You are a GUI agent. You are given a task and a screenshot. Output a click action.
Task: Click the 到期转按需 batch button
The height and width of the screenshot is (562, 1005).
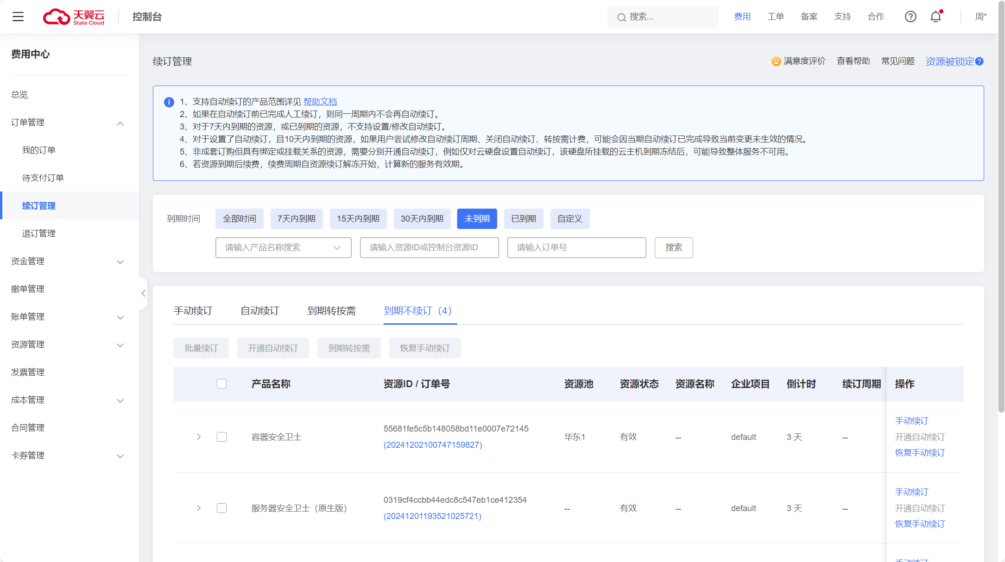[x=349, y=348]
